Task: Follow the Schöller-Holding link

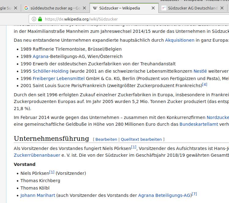Action: pos(50,71)
